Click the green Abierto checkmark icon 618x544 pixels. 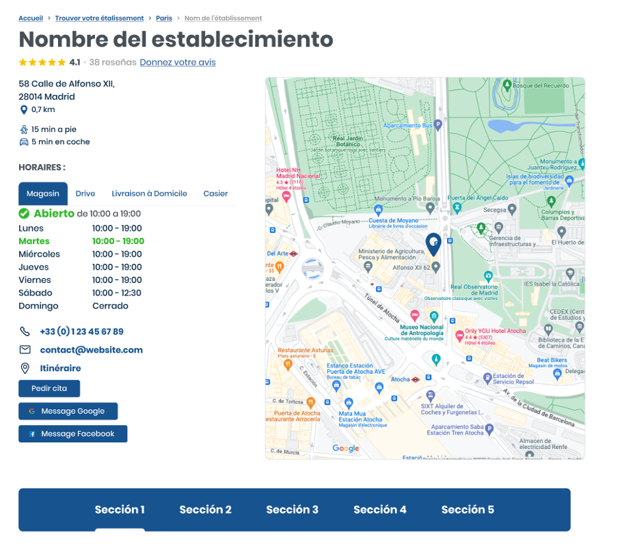[24, 213]
